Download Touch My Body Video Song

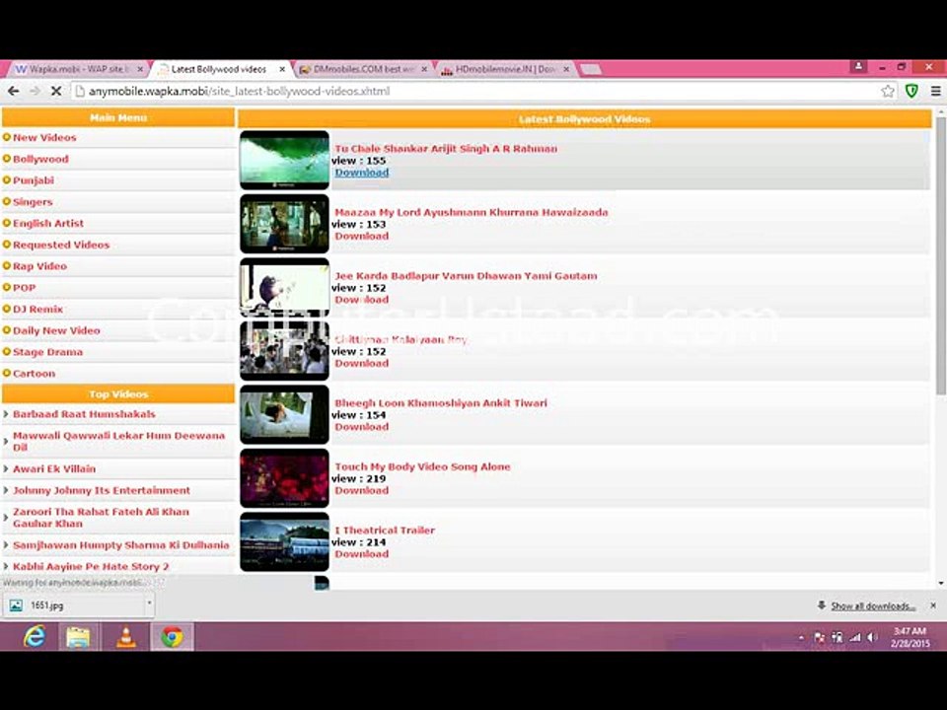click(362, 491)
